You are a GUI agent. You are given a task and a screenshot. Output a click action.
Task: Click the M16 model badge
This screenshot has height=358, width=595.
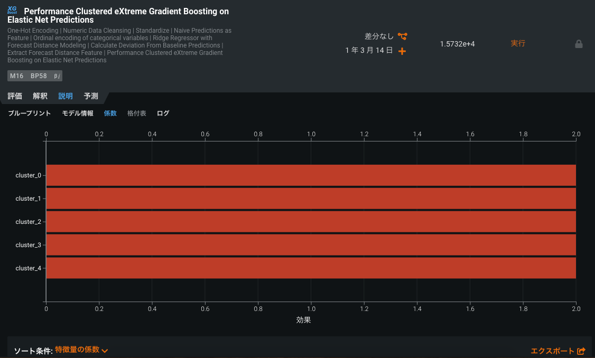17,76
